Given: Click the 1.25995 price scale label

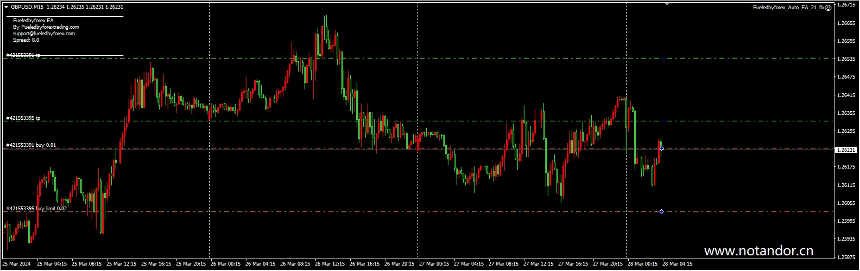Looking at the screenshot, I should pos(846,221).
